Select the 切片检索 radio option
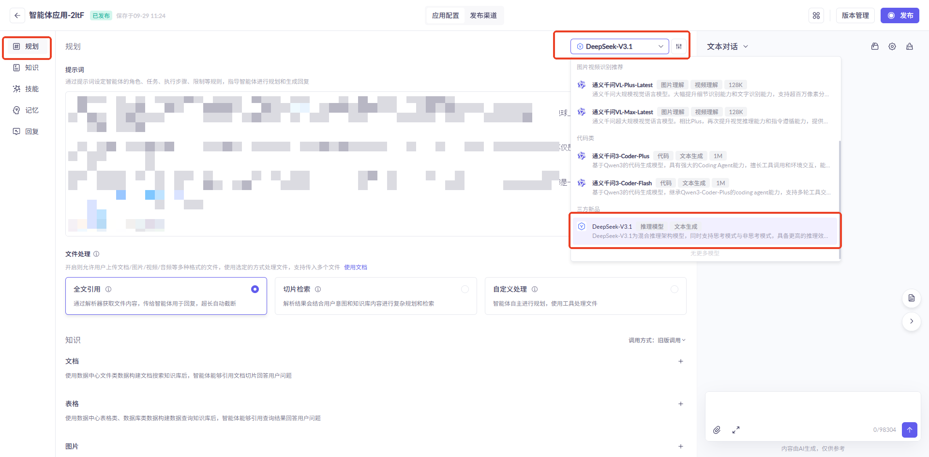The image size is (929, 457). click(x=465, y=289)
